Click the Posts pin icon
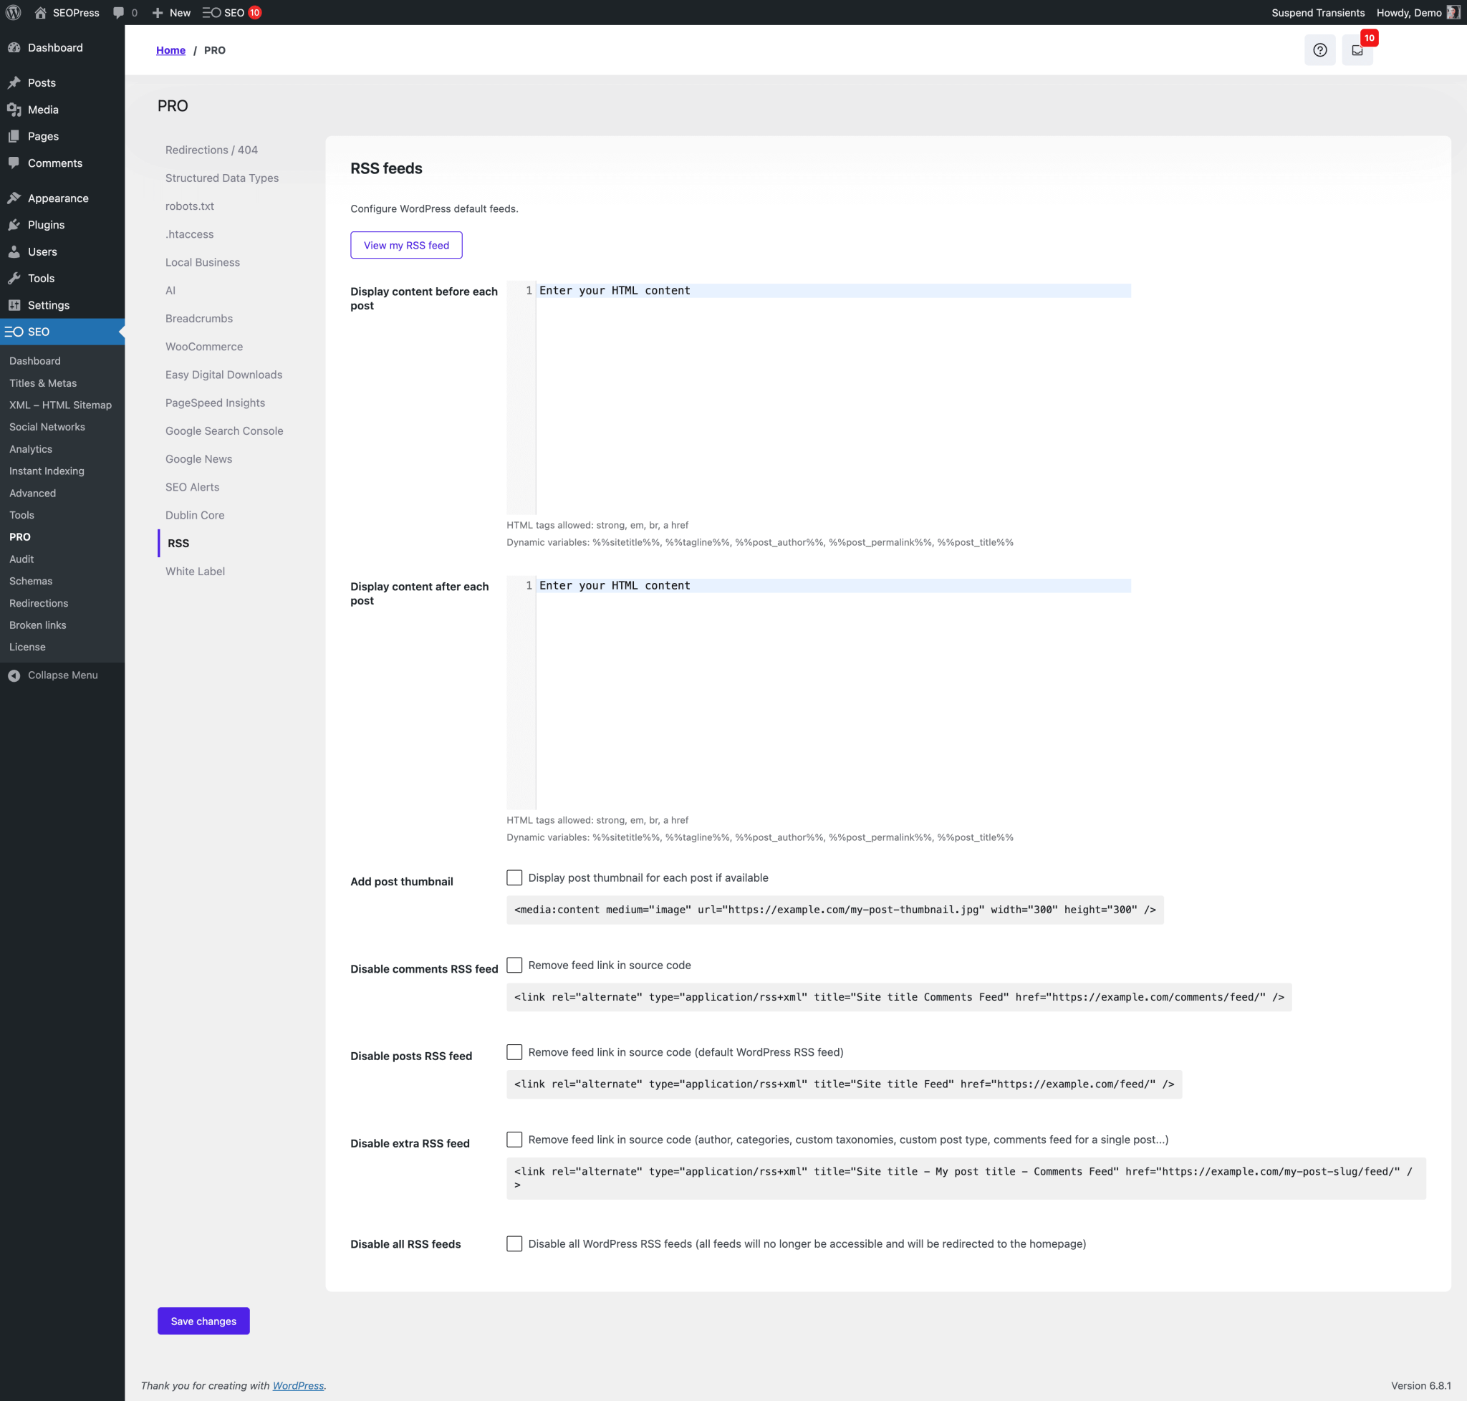1467x1401 pixels. point(14,83)
